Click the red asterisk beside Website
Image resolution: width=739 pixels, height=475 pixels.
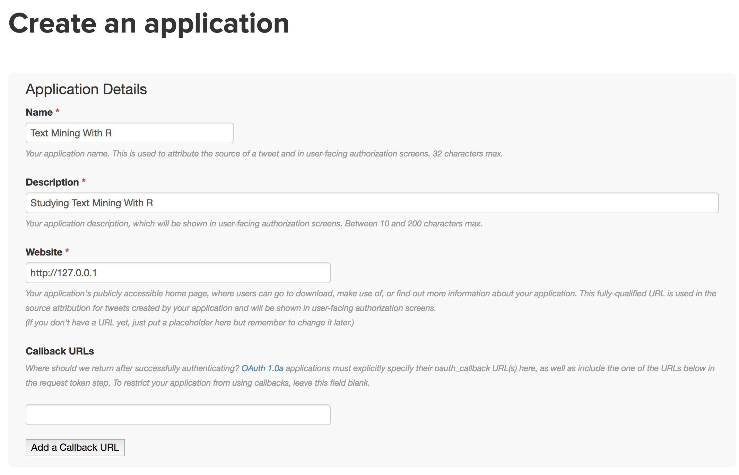point(67,251)
